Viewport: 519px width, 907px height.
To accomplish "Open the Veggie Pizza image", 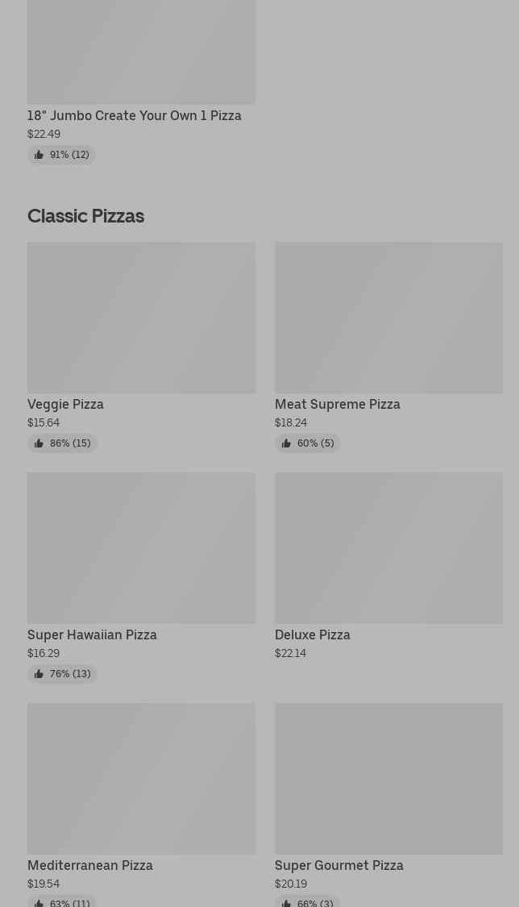I will click(x=141, y=318).
